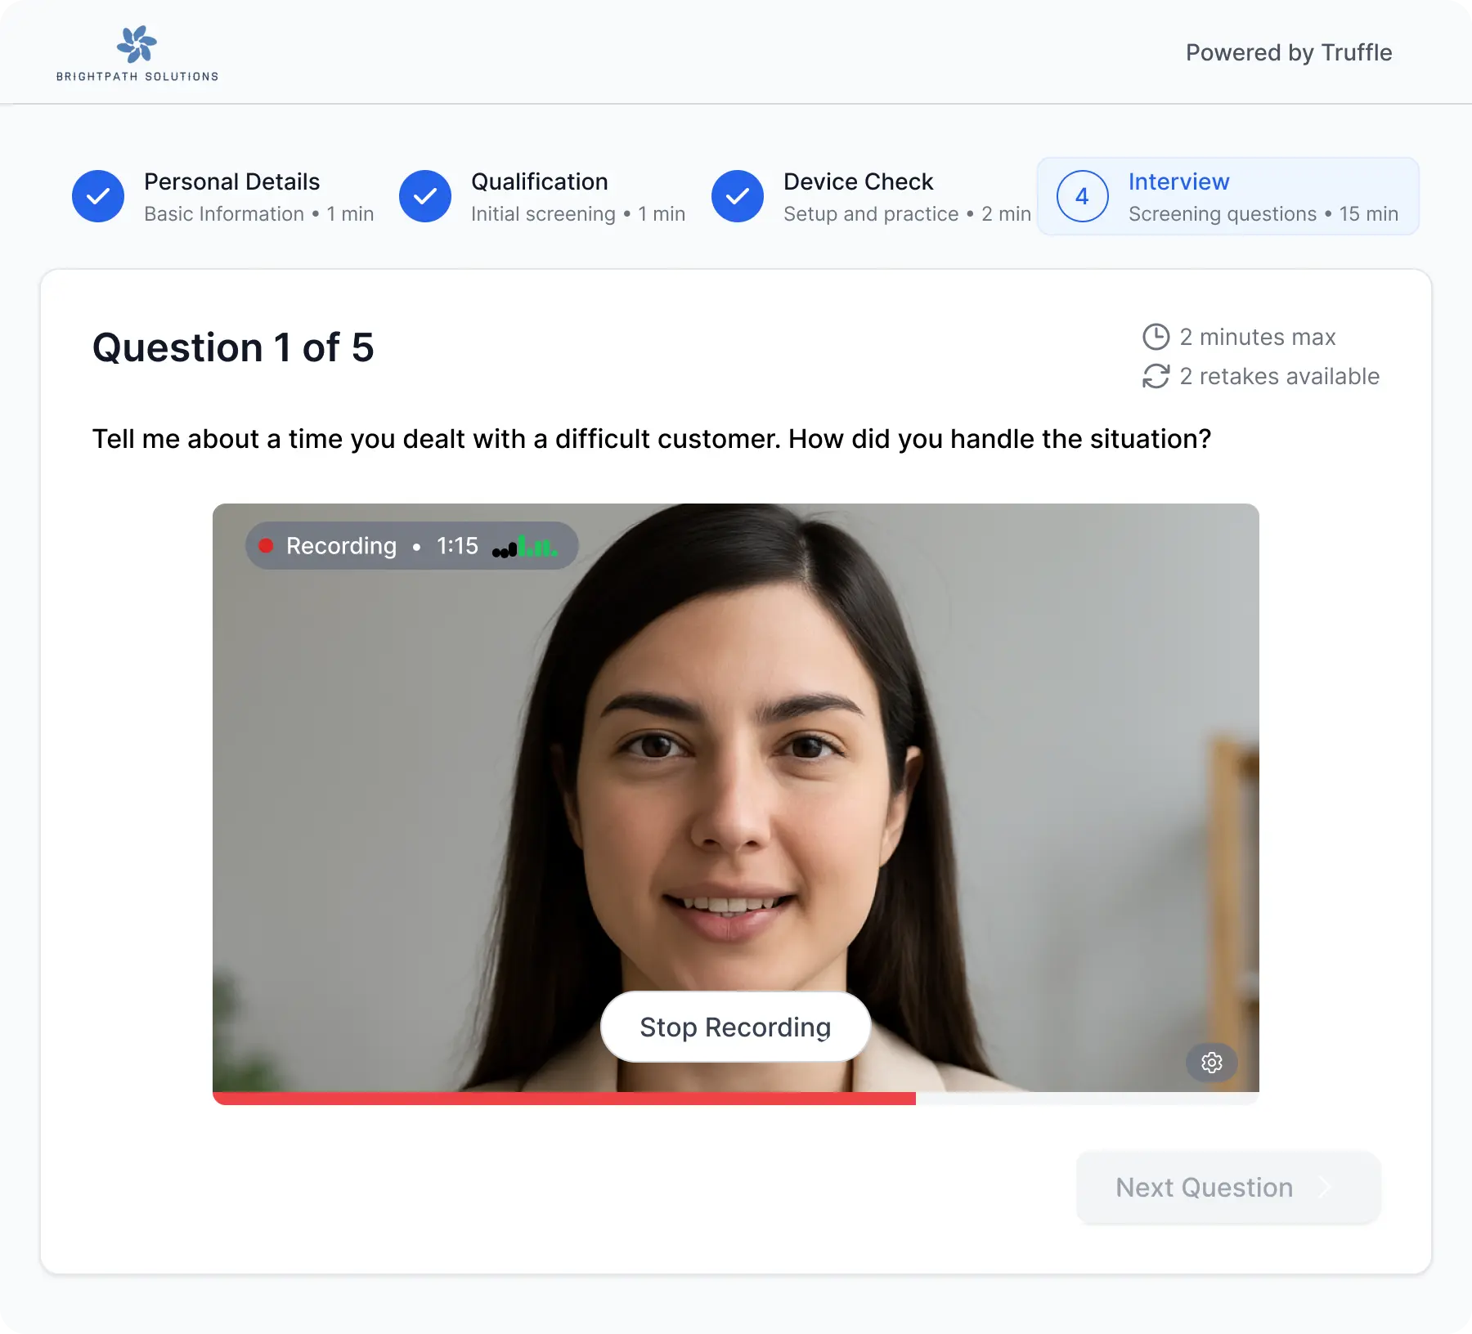
Task: Select the Interview step label
Action: [x=1179, y=181]
